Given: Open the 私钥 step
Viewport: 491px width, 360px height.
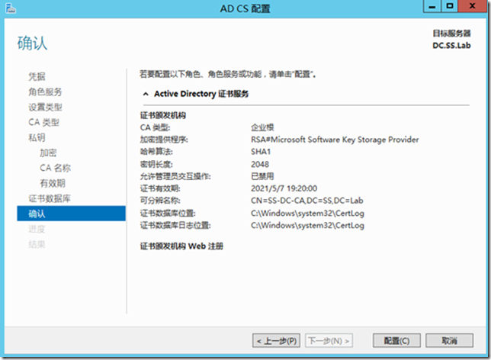Looking at the screenshot, I should (x=37, y=137).
